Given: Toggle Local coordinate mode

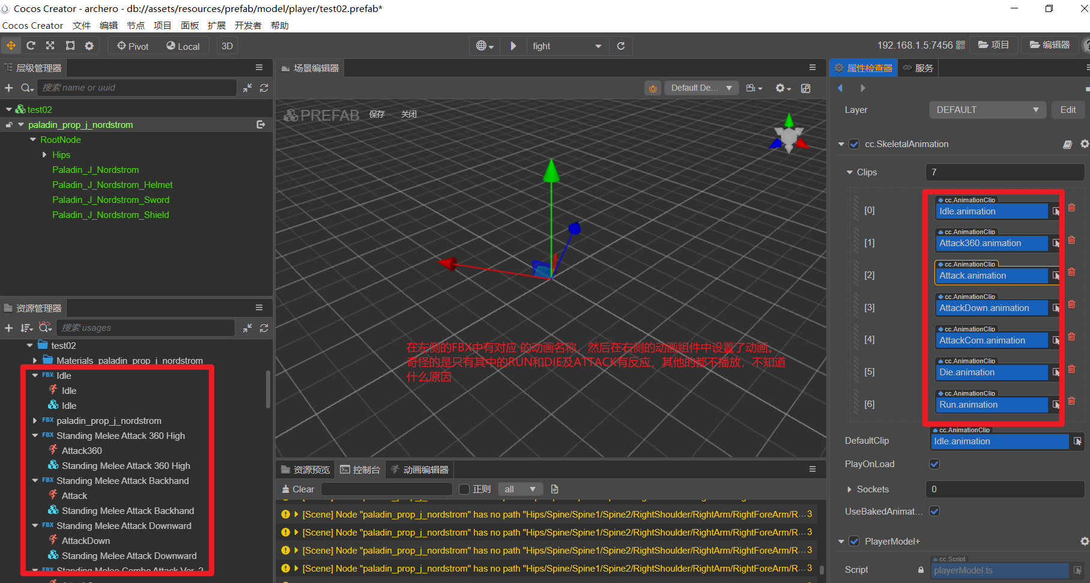Looking at the screenshot, I should [183, 46].
